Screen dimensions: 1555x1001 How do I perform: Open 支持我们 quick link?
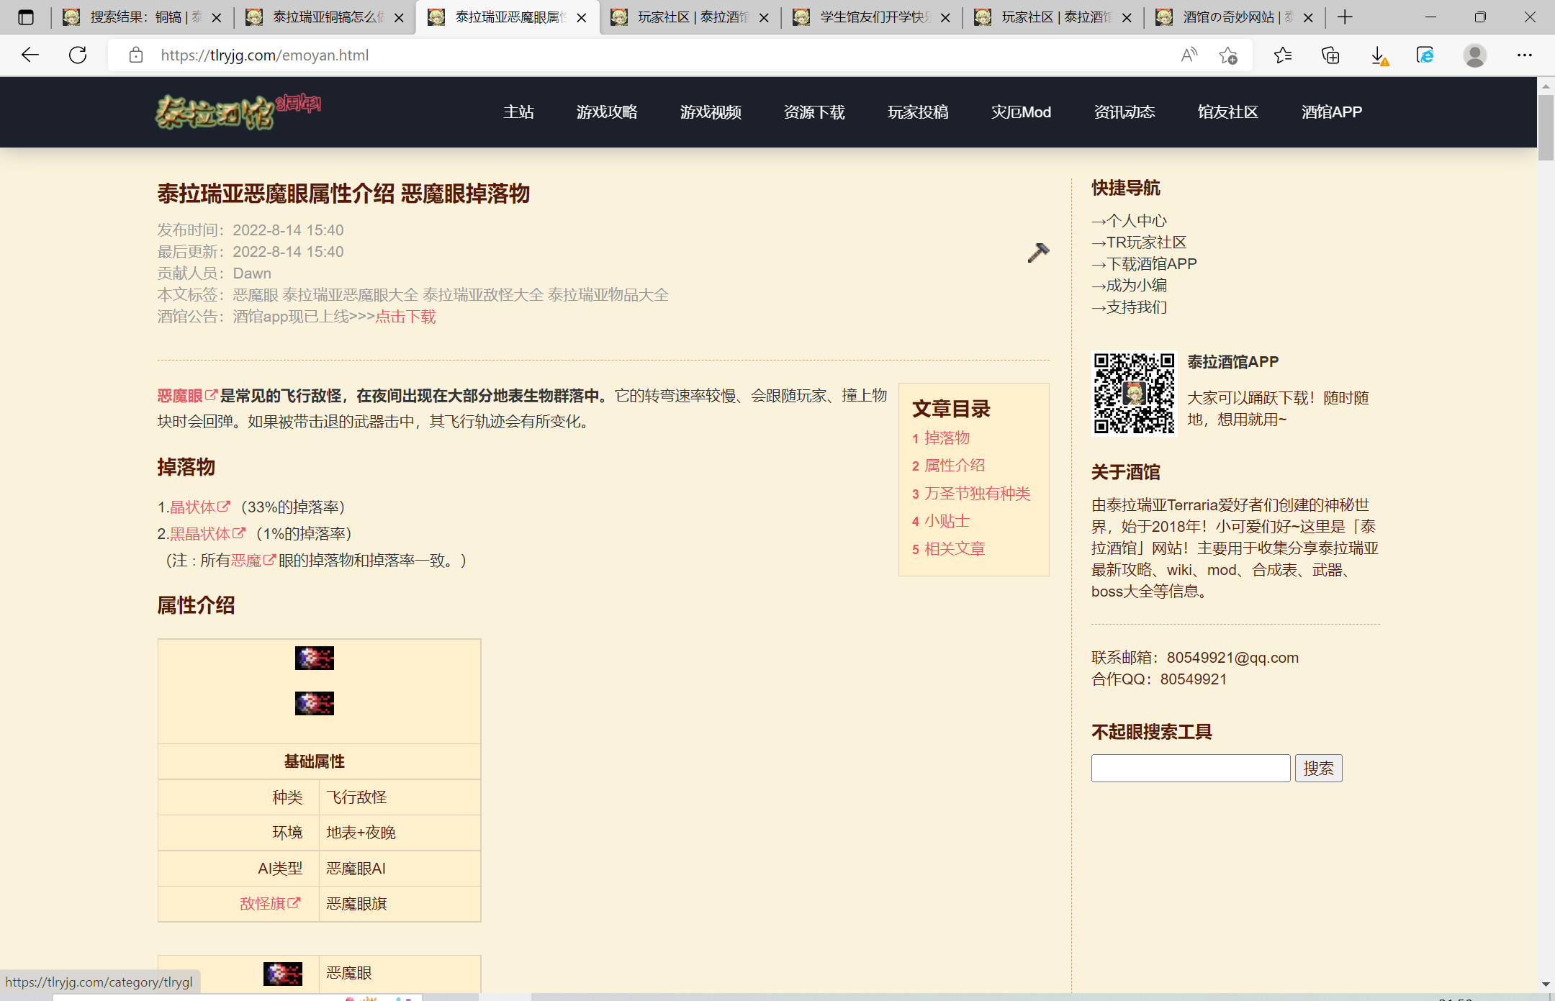1129,307
